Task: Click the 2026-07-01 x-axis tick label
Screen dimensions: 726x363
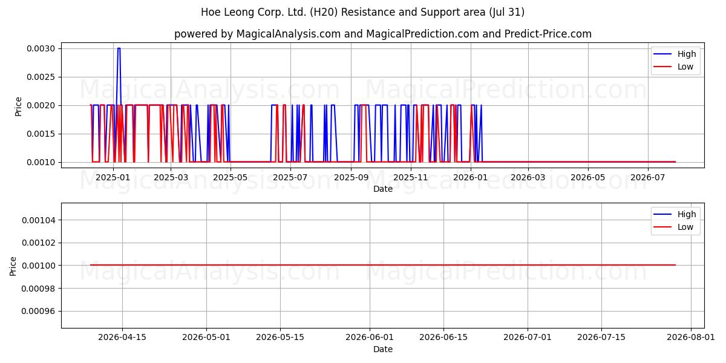Action: [x=528, y=338]
